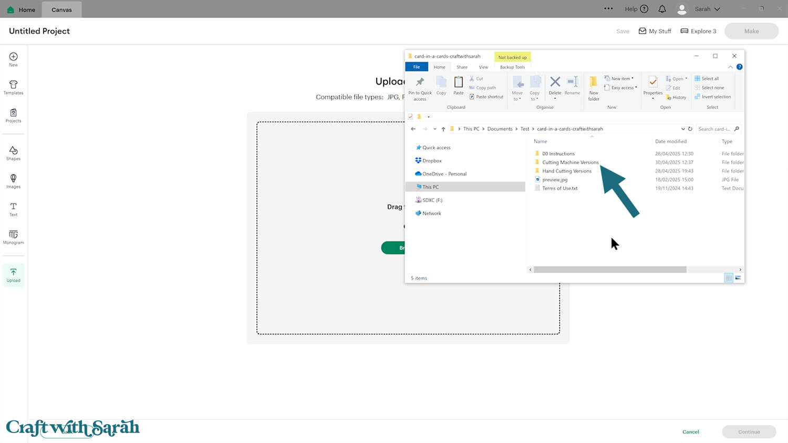The width and height of the screenshot is (788, 443).
Task: Click the Text tool icon
Action: 13,209
